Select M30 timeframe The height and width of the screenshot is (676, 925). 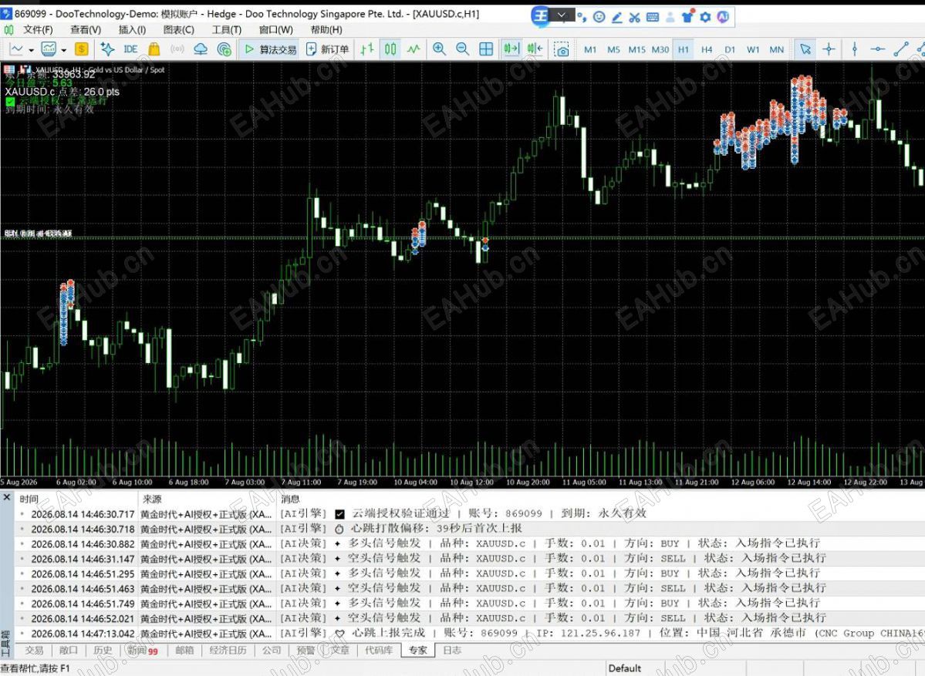pos(660,50)
